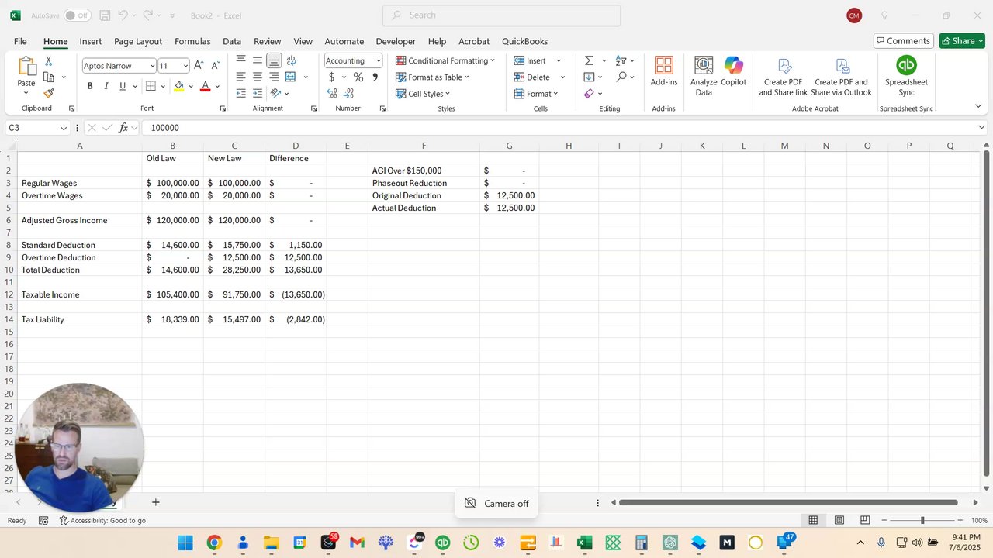Viewport: 993px width, 558px height.
Task: Toggle Underline formatting
Action: [123, 86]
